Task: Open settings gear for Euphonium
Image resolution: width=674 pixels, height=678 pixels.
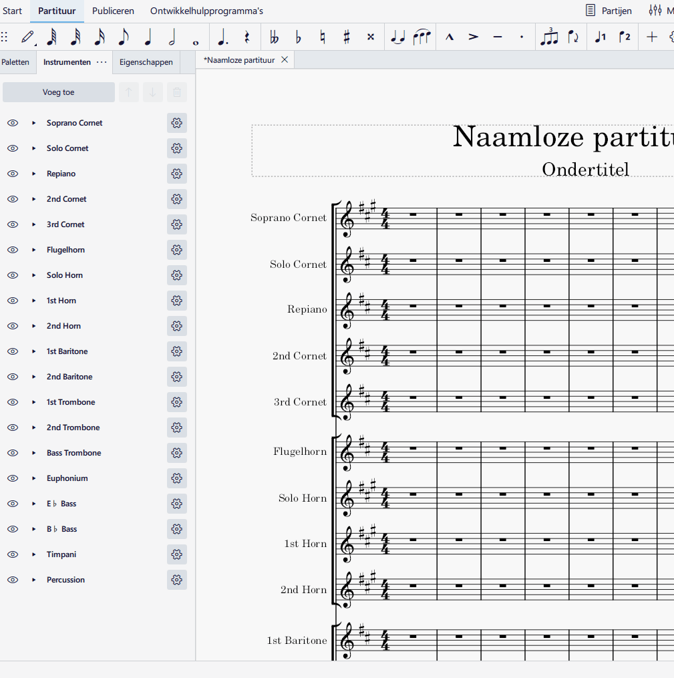Action: point(177,478)
